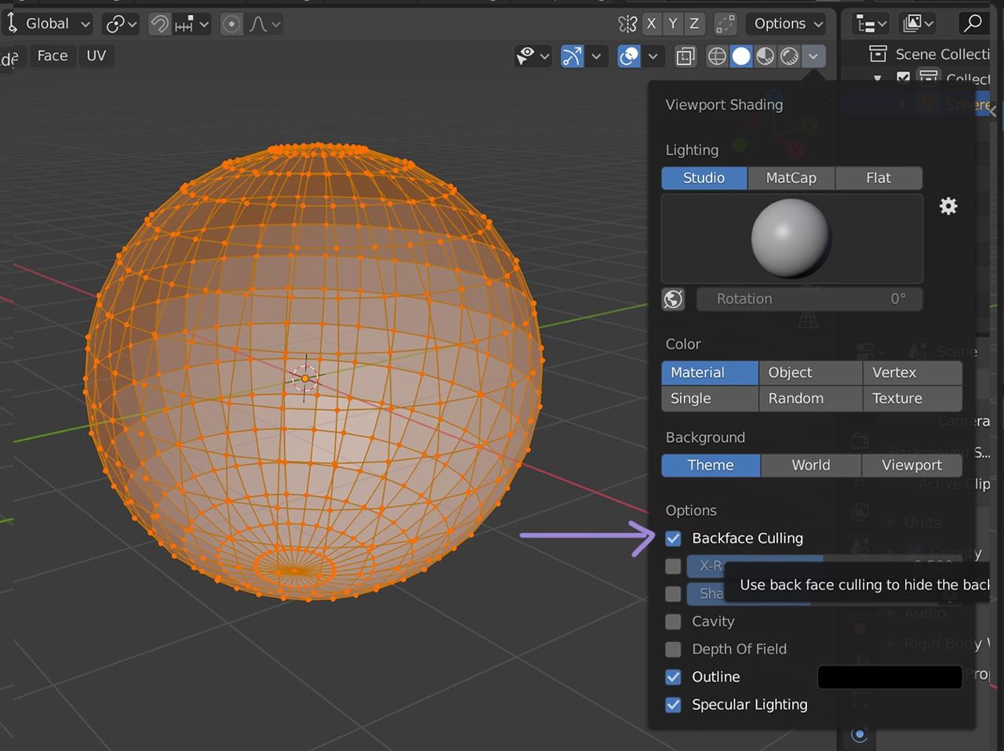Toggle proportional editing icon
Viewport: 1004px width, 751px height.
(x=231, y=24)
